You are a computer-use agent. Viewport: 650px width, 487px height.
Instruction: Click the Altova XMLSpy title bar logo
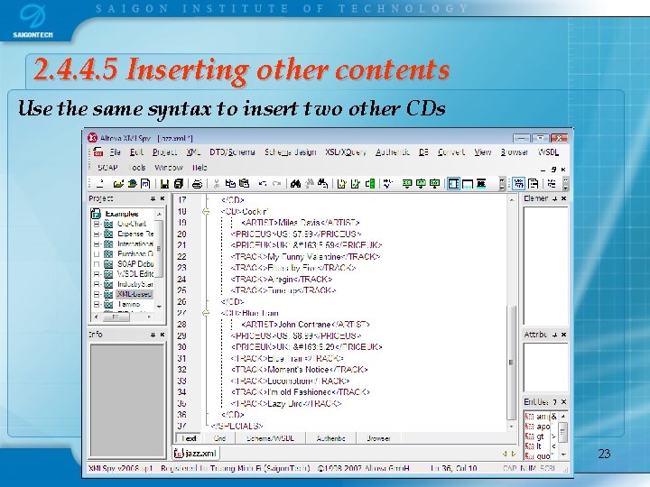tap(92, 138)
